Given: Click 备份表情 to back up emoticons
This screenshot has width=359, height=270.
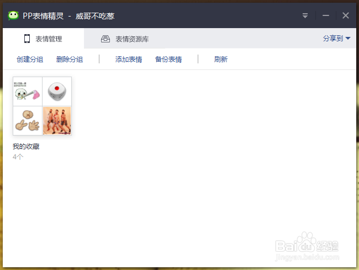Looking at the screenshot, I should (168, 60).
